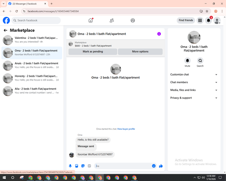Open the Friends icon in top navigation
The width and height of the screenshot is (226, 181).
[112, 20]
